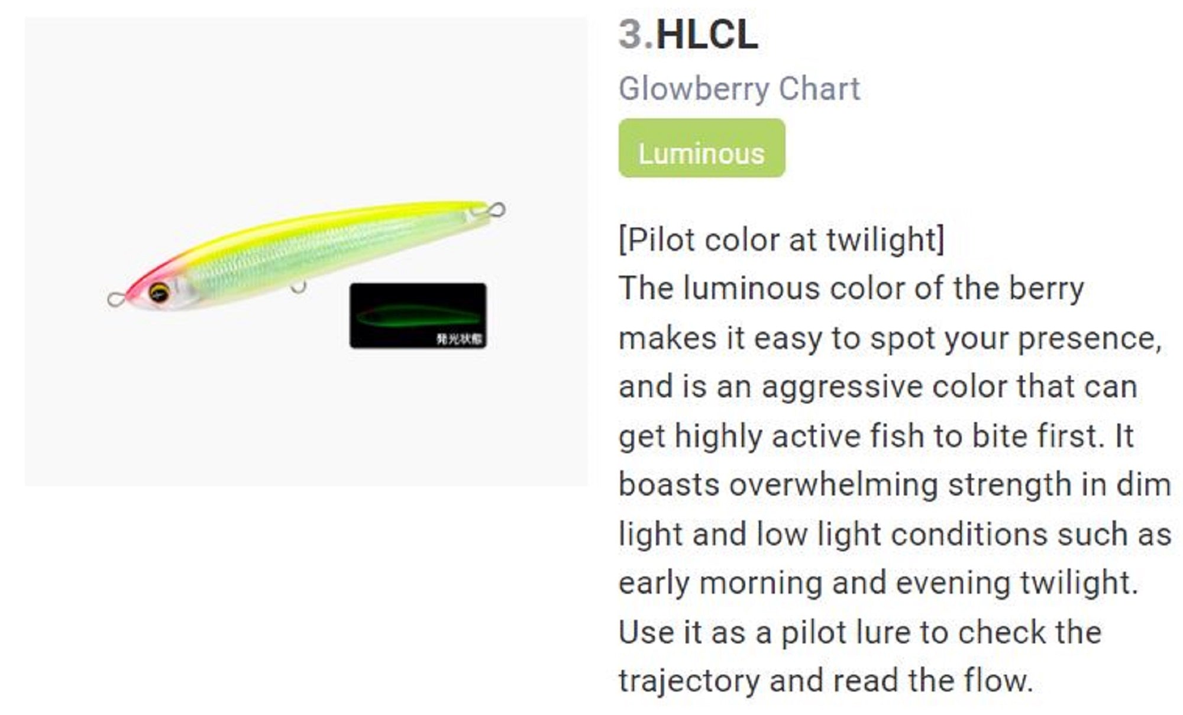The width and height of the screenshot is (1183, 715).
Task: Click the nose line-tie ring on lure
Action: click(115, 299)
